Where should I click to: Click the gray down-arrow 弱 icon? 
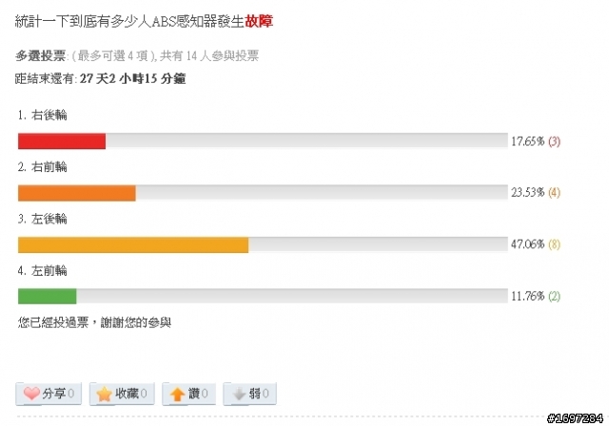tap(239, 394)
